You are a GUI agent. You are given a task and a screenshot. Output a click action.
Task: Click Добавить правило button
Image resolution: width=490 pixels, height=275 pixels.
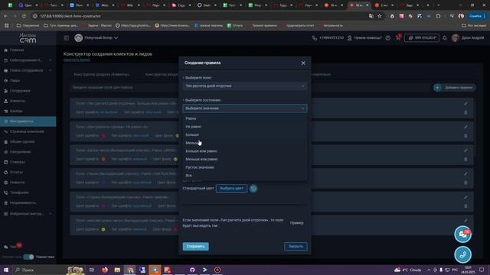click(x=454, y=88)
